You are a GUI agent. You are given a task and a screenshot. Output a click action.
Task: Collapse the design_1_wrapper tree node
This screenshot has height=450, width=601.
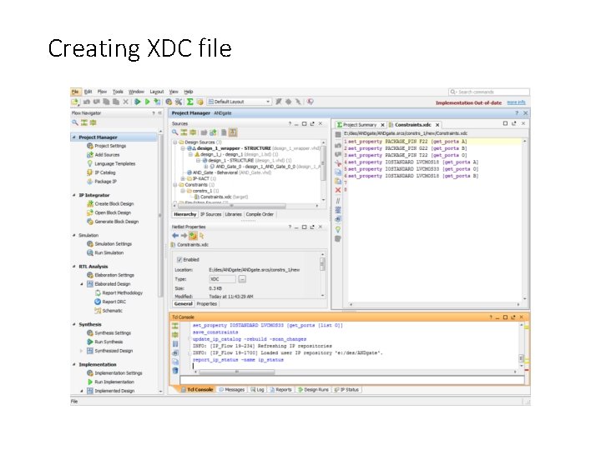coord(183,148)
